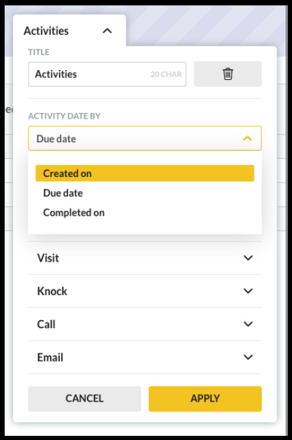Click the yellow APPLY button
This screenshot has height=440, width=292.
click(205, 398)
